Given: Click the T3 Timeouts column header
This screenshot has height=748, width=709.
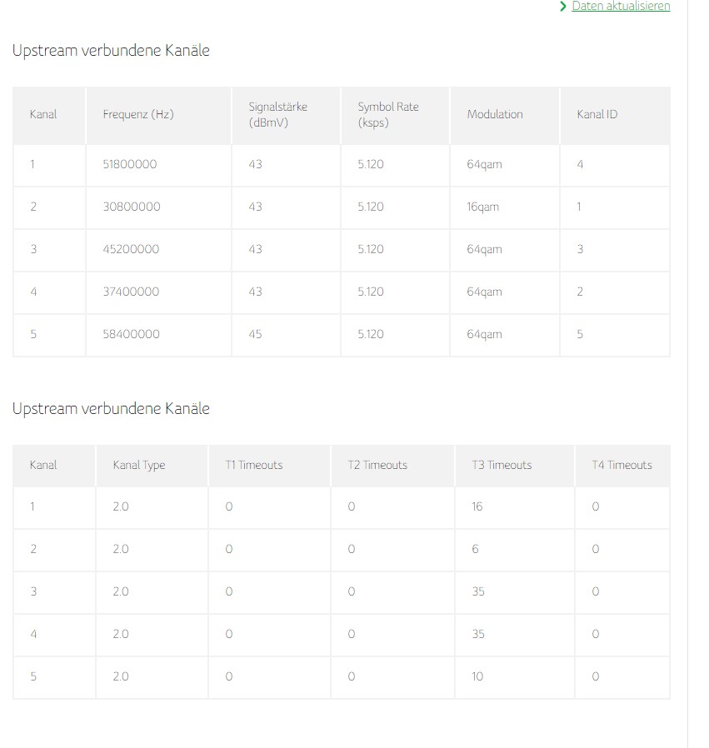Looking at the screenshot, I should point(502,465).
